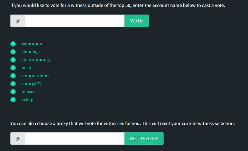
Task: Click the upvote circle next to steem-bounty
Action: click(13, 60)
